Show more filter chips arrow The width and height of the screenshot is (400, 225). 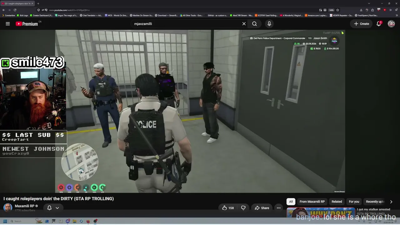point(391,202)
